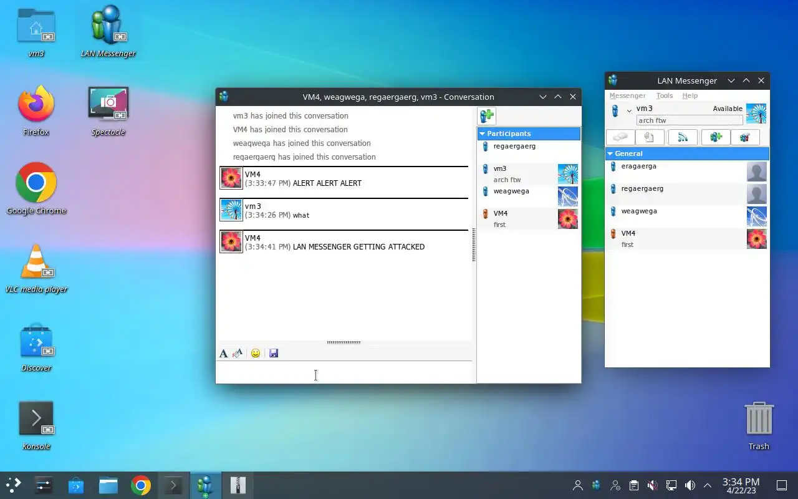Open the font color picker in chat toolbar
Image resolution: width=798 pixels, height=499 pixels.
(x=238, y=354)
